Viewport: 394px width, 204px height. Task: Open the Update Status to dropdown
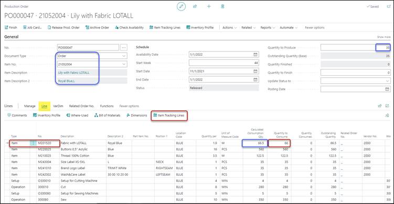click(387, 81)
